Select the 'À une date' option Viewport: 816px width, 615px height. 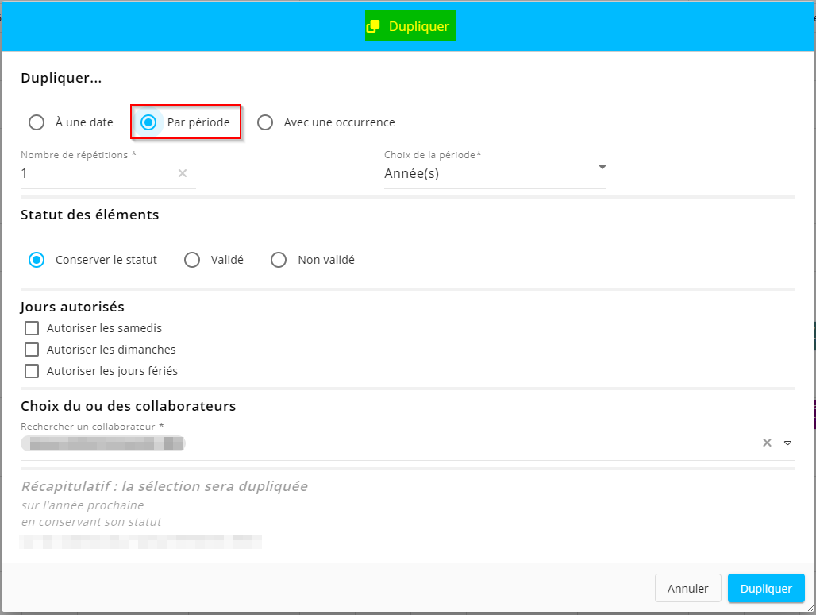pos(37,122)
